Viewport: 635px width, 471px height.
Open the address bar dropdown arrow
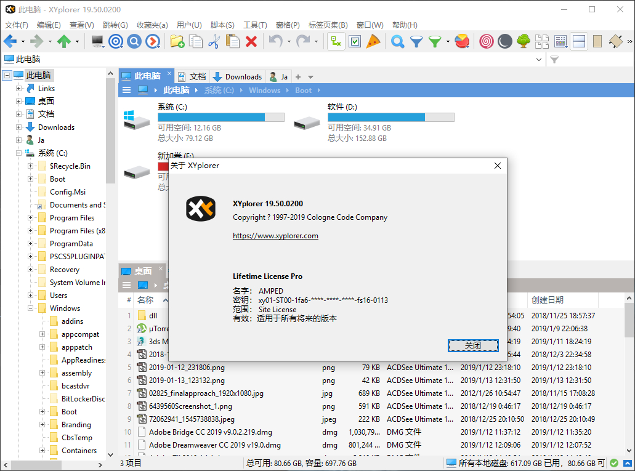point(539,60)
